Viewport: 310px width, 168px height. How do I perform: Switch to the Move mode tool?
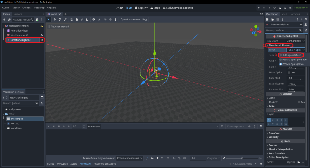tap(55, 19)
